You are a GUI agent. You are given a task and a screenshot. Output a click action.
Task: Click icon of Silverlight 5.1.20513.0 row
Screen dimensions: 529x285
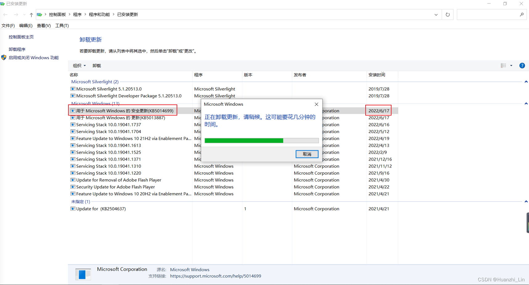click(73, 89)
